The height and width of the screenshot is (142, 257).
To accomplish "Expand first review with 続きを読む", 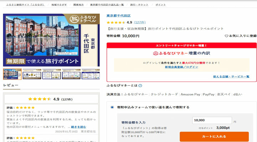I will [79, 127].
